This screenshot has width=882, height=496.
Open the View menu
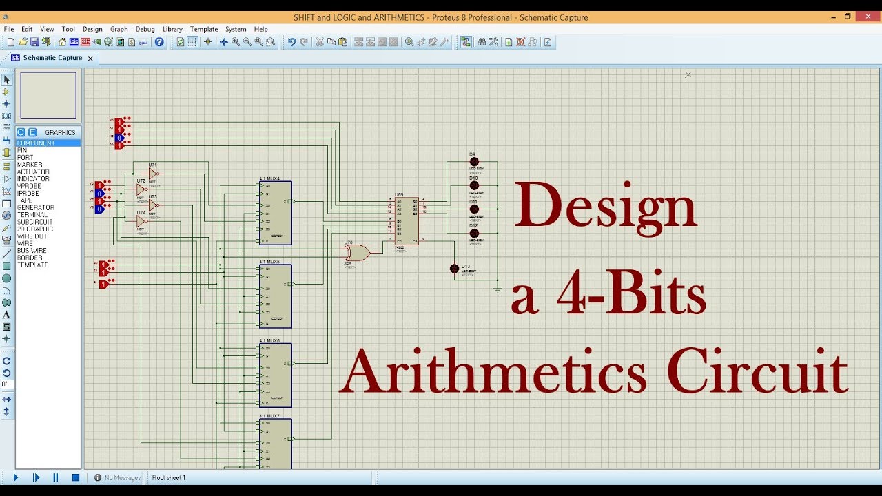pyautogui.click(x=47, y=29)
